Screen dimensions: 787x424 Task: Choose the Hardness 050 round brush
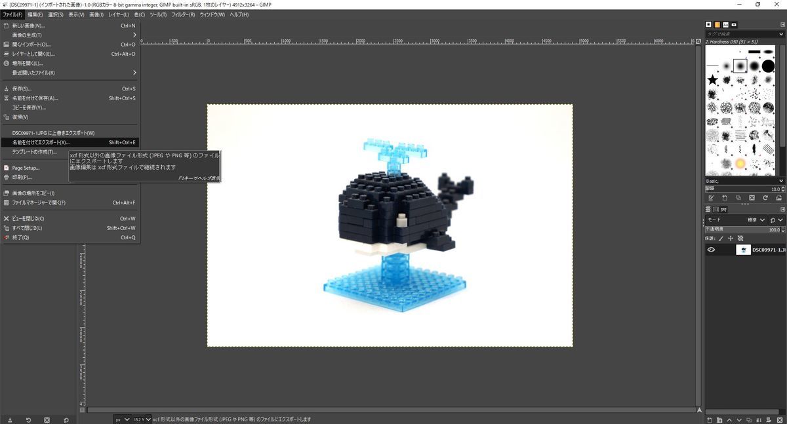tap(740, 66)
